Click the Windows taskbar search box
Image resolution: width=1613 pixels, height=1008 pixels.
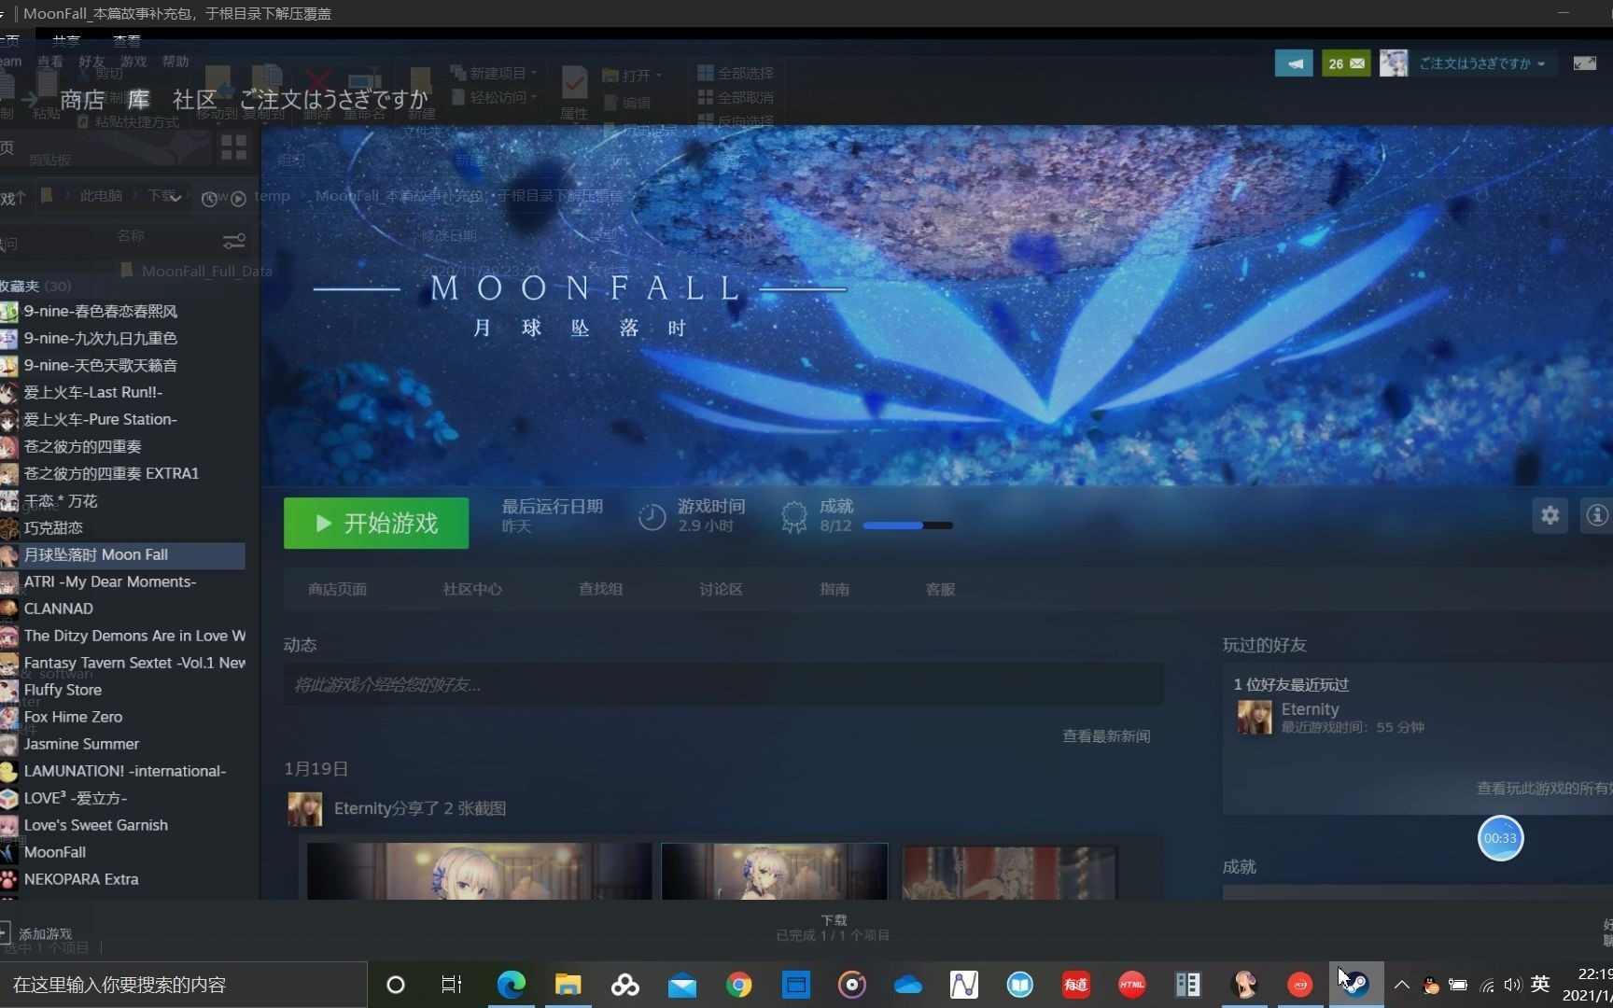click(183, 985)
